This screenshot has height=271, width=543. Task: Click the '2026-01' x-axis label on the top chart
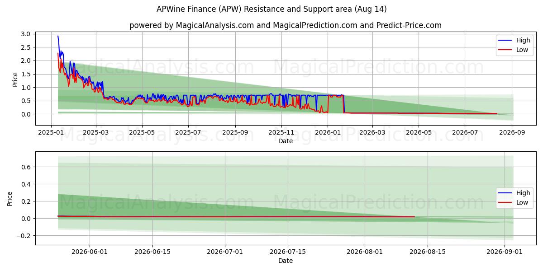pos(328,132)
